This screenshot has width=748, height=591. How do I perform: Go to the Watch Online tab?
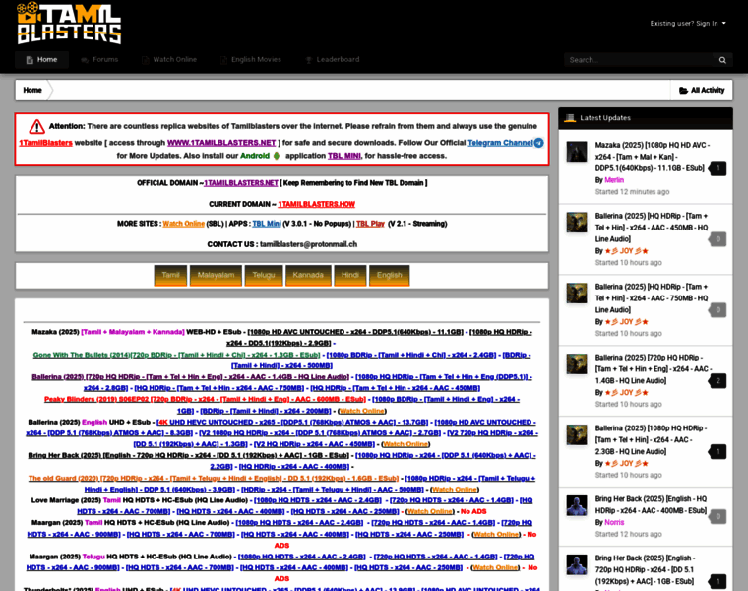click(169, 60)
